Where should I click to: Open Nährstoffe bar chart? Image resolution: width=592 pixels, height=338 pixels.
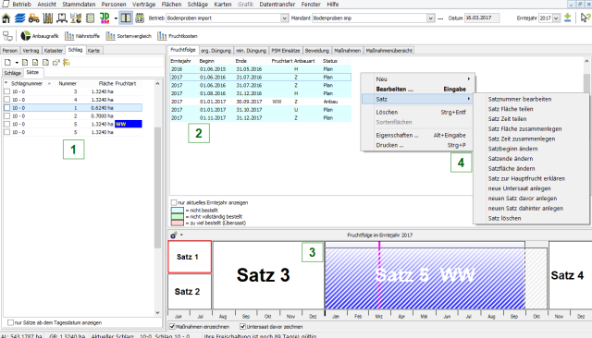82,36
